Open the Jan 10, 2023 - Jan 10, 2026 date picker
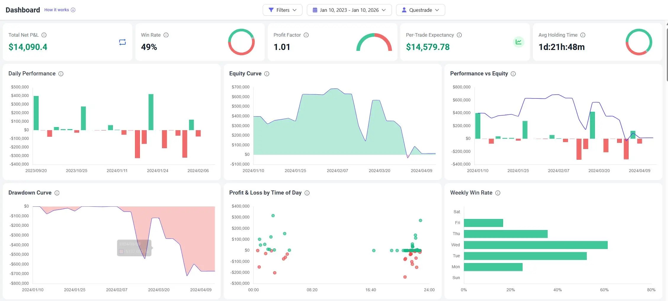 tap(349, 10)
